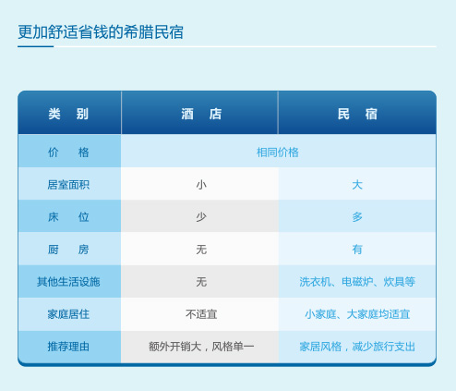Click the 推荐理由 row label
The image size is (456, 391).
pos(69,347)
